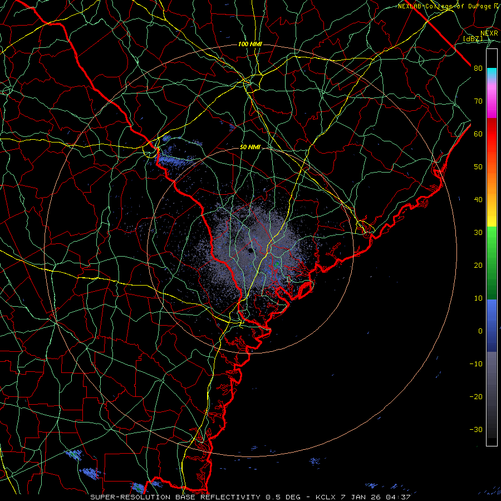The height and width of the screenshot is (501, 501).
Task: Click the green band of the reflectivity color bar
Action: click(492, 263)
